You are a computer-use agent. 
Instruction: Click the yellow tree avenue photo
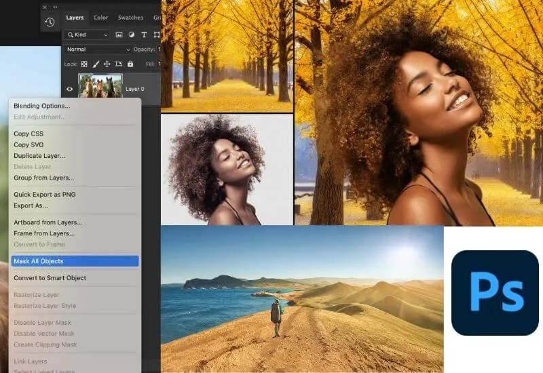[x=227, y=56]
